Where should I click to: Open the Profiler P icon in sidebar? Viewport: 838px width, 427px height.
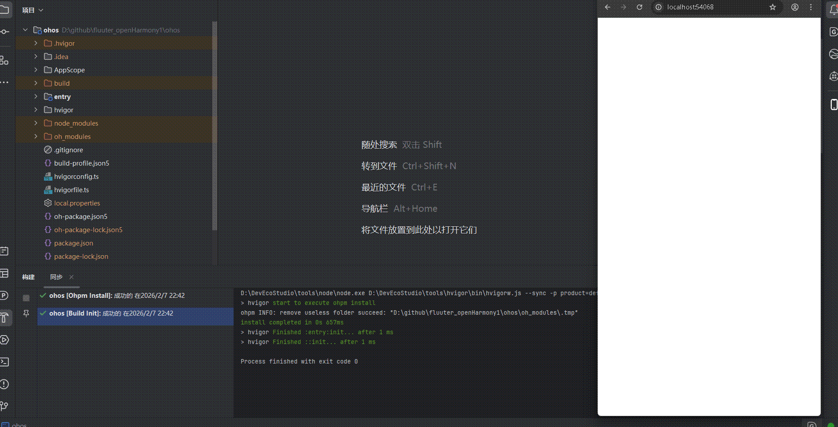point(4,295)
